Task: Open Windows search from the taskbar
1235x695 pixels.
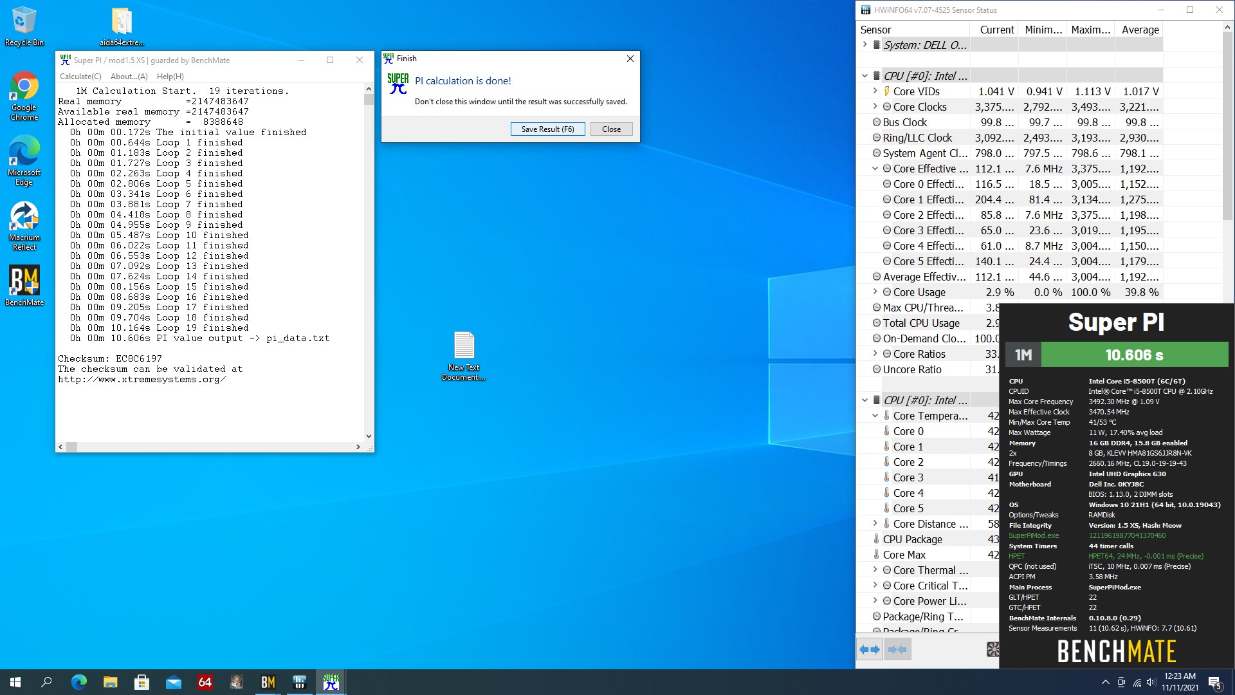Action: 46,682
